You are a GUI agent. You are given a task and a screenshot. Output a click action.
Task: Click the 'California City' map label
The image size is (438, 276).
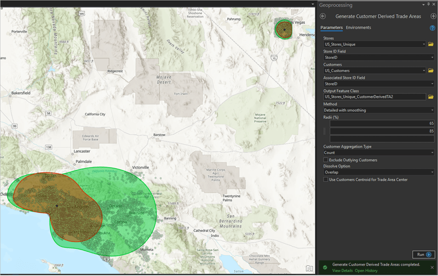(95, 114)
